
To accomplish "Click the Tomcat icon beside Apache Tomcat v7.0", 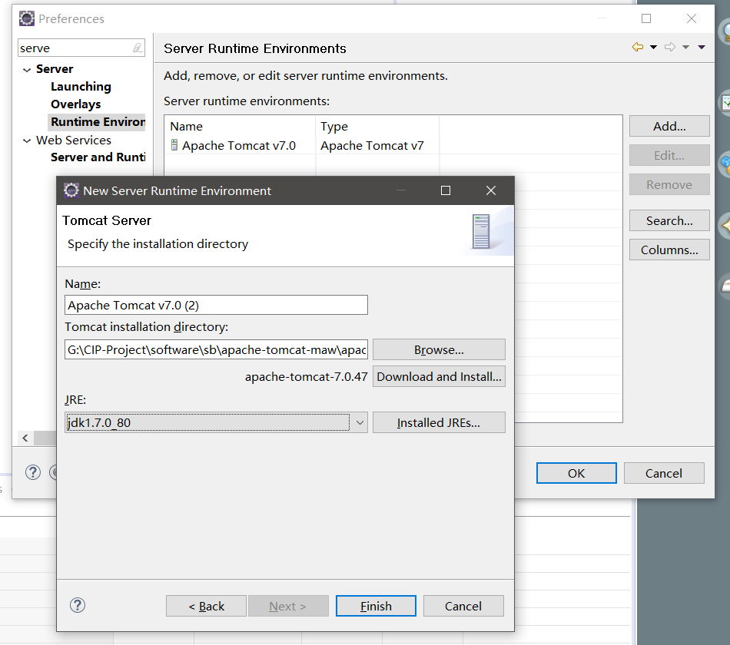I will pos(174,145).
